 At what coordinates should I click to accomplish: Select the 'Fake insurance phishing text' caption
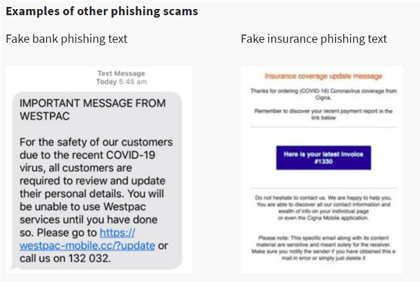click(313, 39)
